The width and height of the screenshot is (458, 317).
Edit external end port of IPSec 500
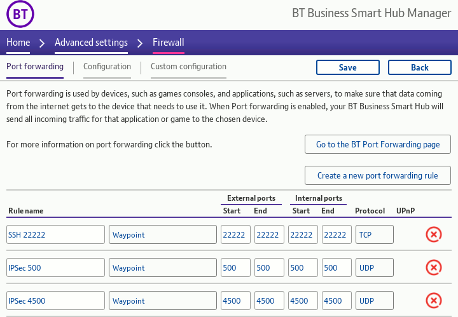coord(269,267)
